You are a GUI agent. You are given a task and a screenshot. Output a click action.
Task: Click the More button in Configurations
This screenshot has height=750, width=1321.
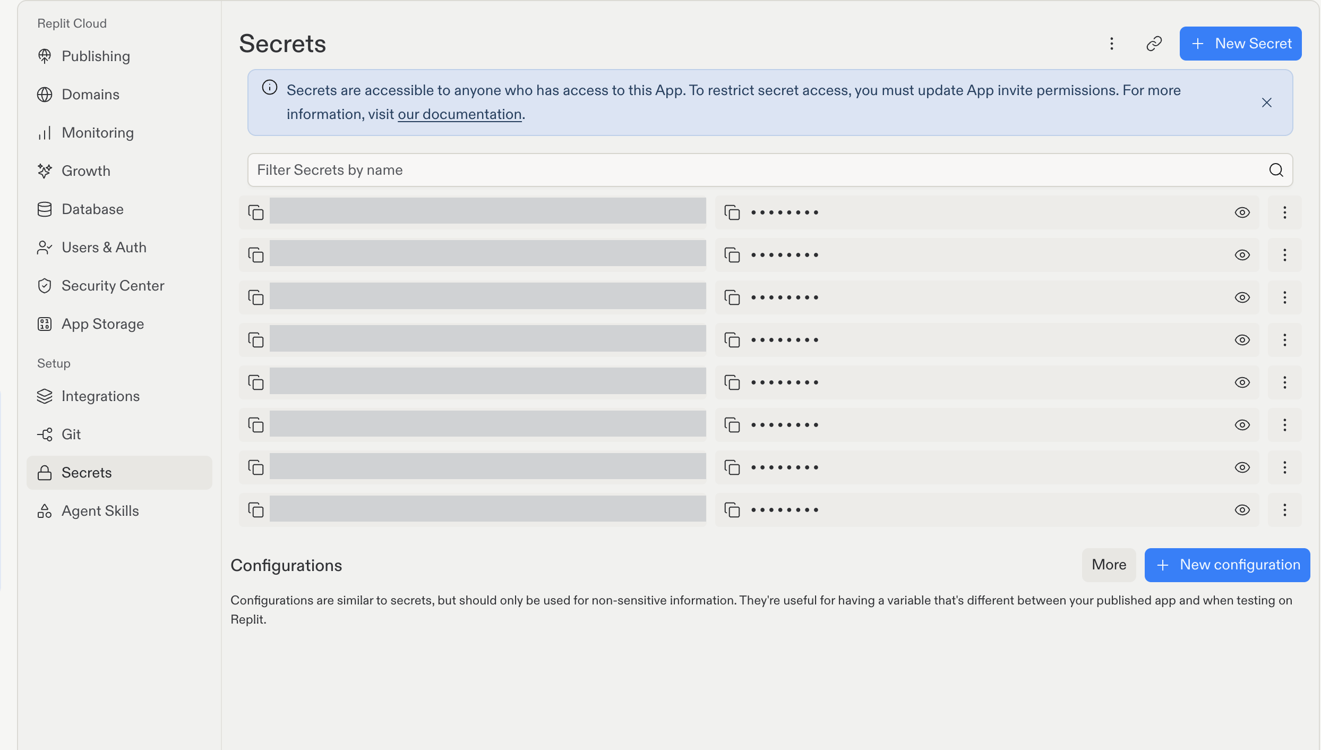[1109, 565]
